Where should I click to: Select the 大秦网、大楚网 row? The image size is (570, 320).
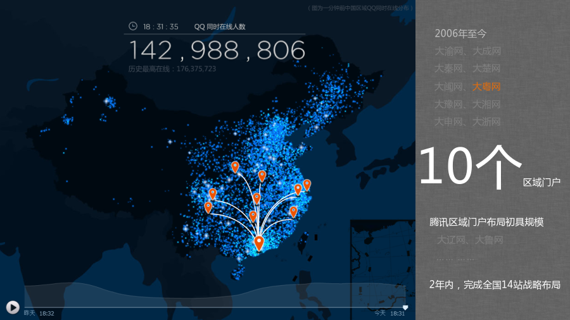(x=467, y=68)
